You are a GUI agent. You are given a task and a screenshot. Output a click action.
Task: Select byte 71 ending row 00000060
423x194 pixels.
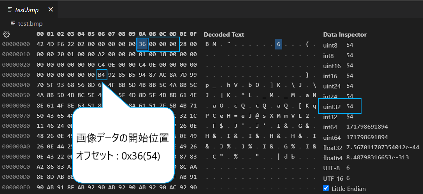[193, 106]
